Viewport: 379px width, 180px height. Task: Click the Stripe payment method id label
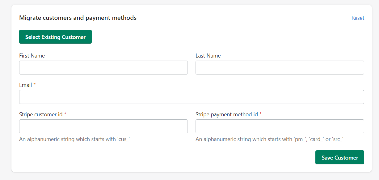227,114
